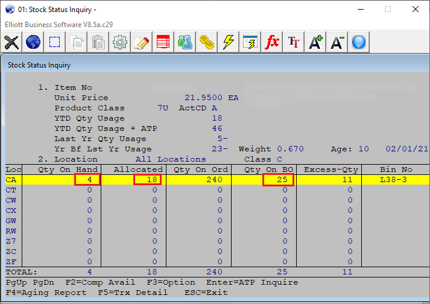
Task: Select the CX location row
Action: point(217,211)
